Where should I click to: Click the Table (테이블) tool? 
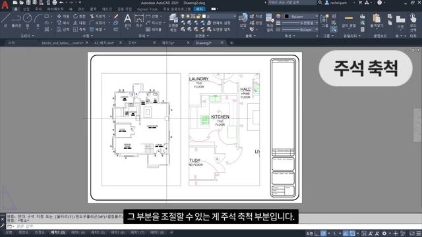(154, 29)
